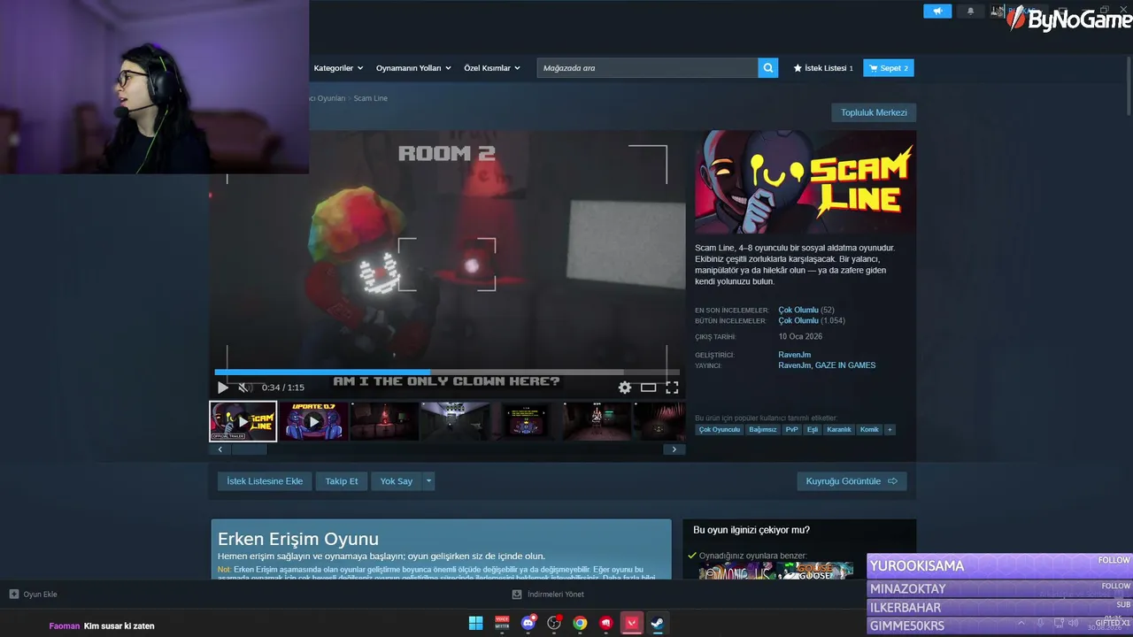Enter fullscreen for the trailer video

click(672, 388)
